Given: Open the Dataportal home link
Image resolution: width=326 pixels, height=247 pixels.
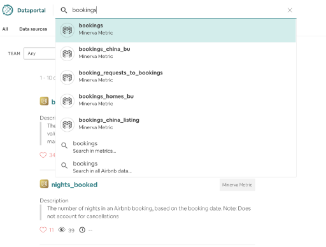Looking at the screenshot, I should pyautogui.click(x=31, y=10).
